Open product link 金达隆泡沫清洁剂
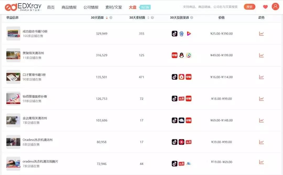 point(35,118)
